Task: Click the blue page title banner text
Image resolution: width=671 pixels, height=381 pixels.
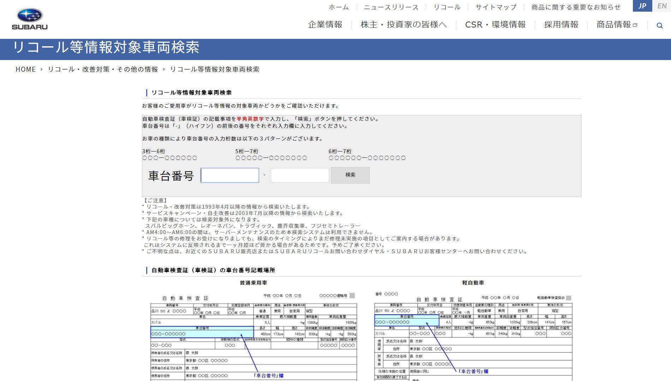Action: [106, 47]
